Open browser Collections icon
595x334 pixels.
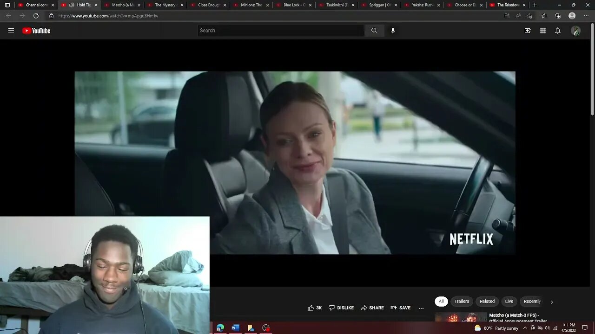[x=558, y=16]
